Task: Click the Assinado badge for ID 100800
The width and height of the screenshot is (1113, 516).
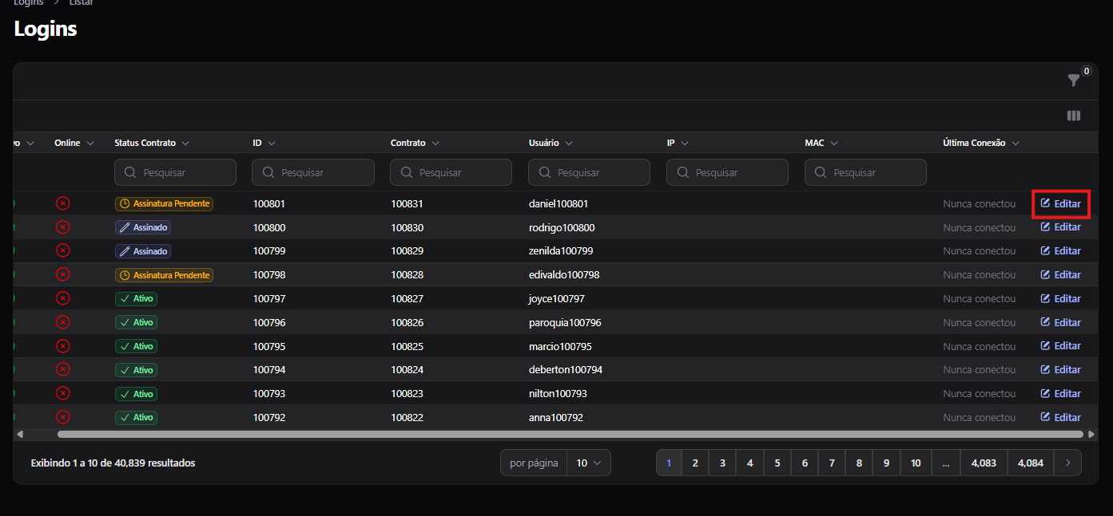Action: [x=143, y=227]
